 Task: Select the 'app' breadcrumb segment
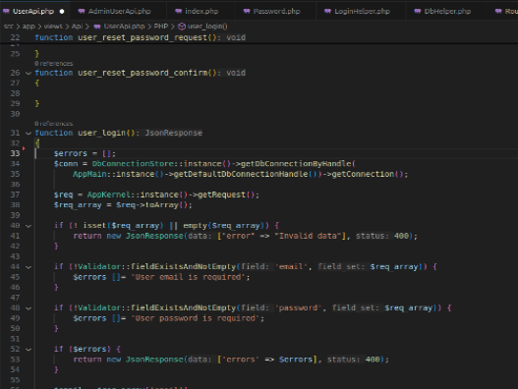[x=29, y=27]
